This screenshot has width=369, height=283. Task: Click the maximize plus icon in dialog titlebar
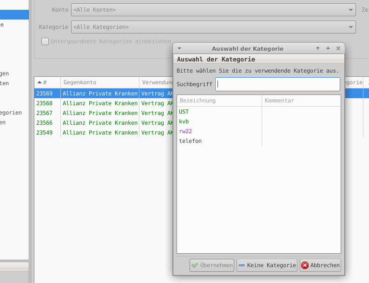coord(328,48)
